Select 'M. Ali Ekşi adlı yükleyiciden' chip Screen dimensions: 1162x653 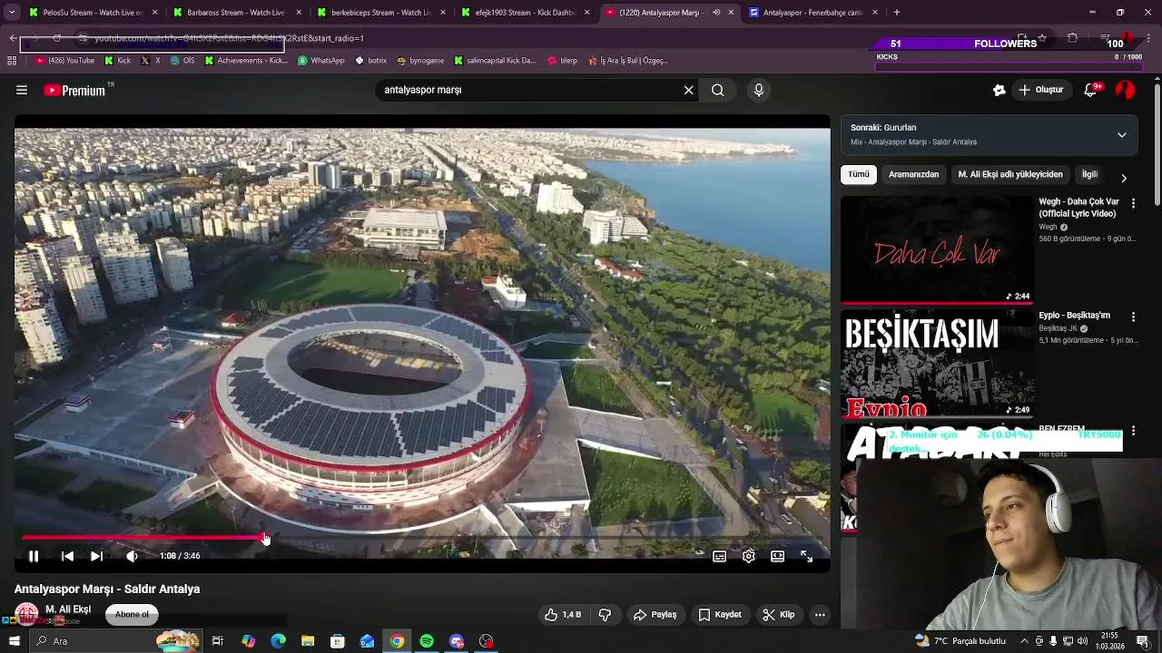click(1010, 174)
